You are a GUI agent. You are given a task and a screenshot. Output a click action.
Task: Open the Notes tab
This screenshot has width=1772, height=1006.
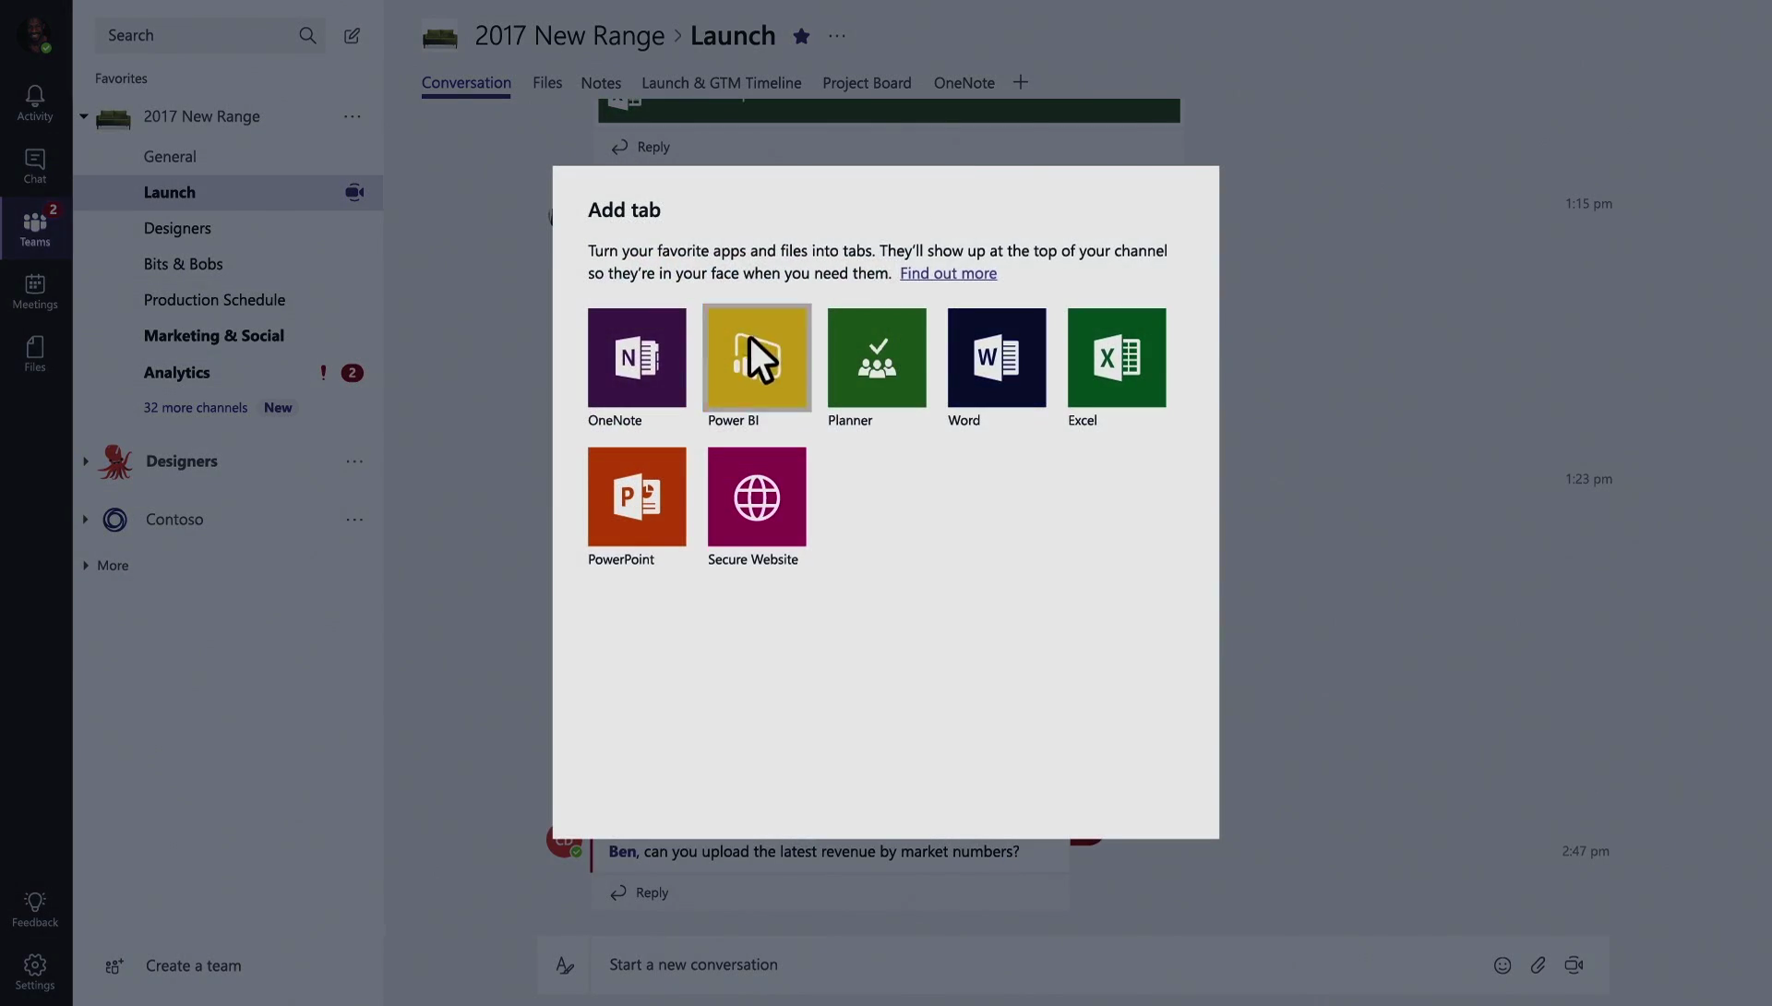[601, 83]
